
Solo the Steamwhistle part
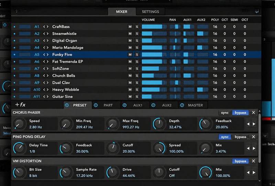137,34
